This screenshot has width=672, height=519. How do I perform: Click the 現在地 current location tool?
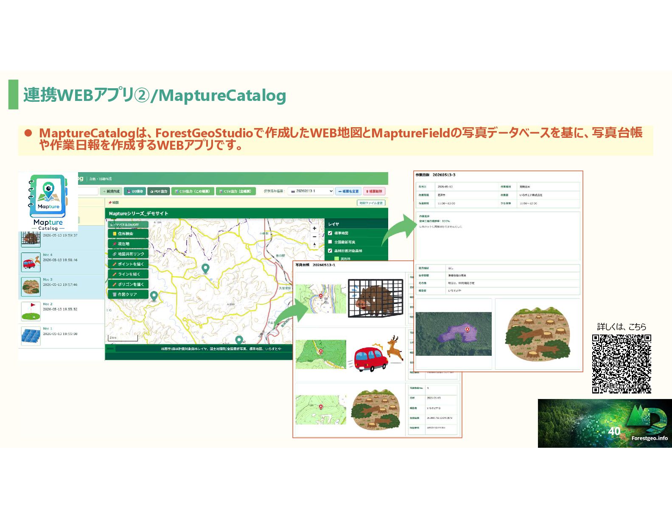[128, 244]
